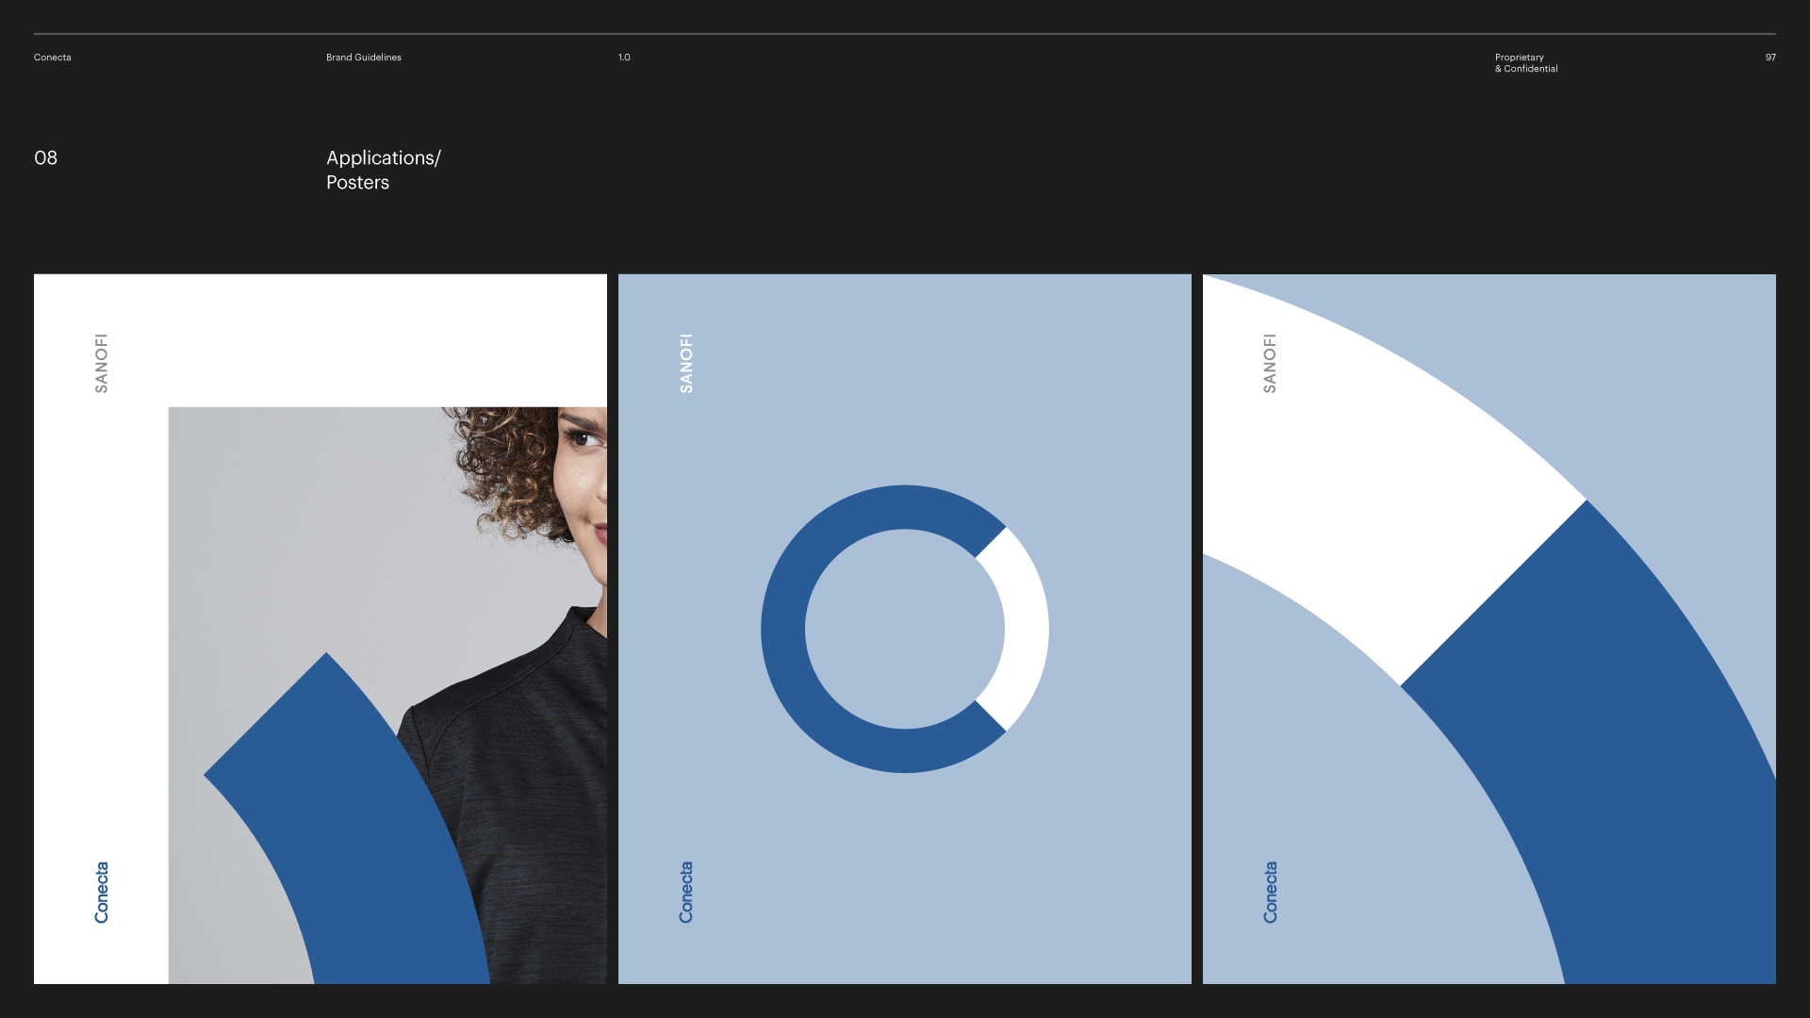This screenshot has width=1810, height=1018.
Task: Click Conecta logo on the middle poster
Action: (686, 892)
